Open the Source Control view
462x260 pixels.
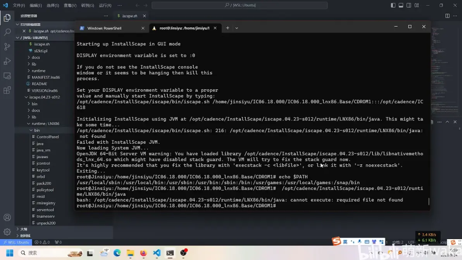pos(7,46)
